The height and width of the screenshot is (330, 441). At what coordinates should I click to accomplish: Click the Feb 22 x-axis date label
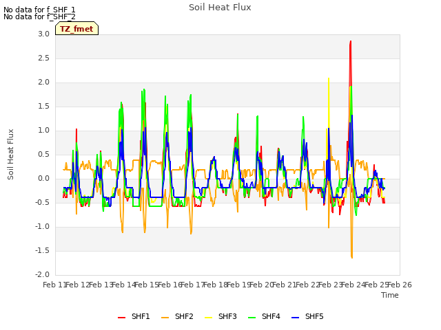coord(307,285)
